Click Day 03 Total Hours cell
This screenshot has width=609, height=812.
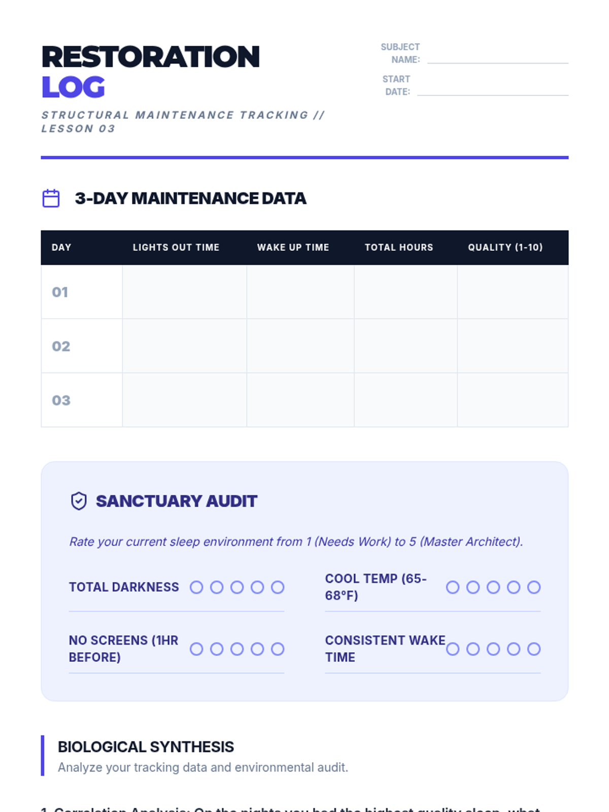coord(405,400)
